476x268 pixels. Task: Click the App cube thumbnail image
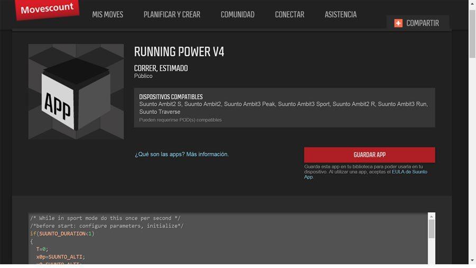(x=76, y=92)
